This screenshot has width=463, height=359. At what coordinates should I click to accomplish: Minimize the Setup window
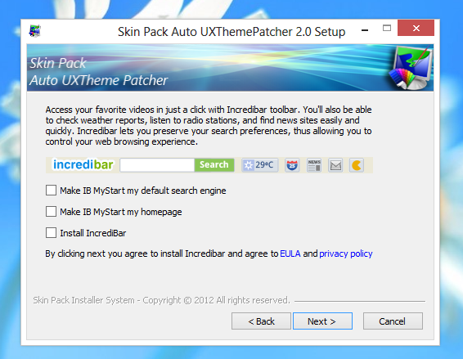(365, 29)
